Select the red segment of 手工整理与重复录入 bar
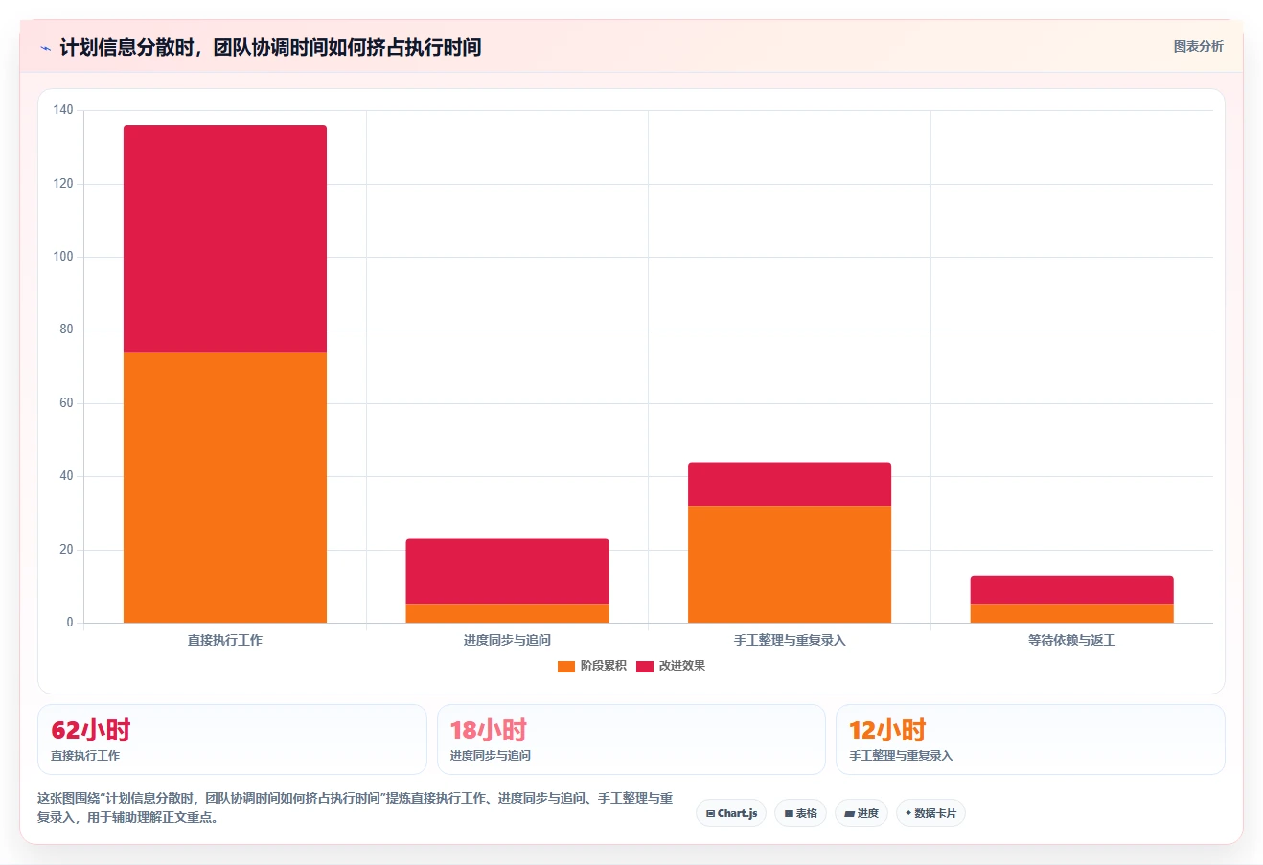Viewport: 1263px width, 865px height. pos(790,484)
